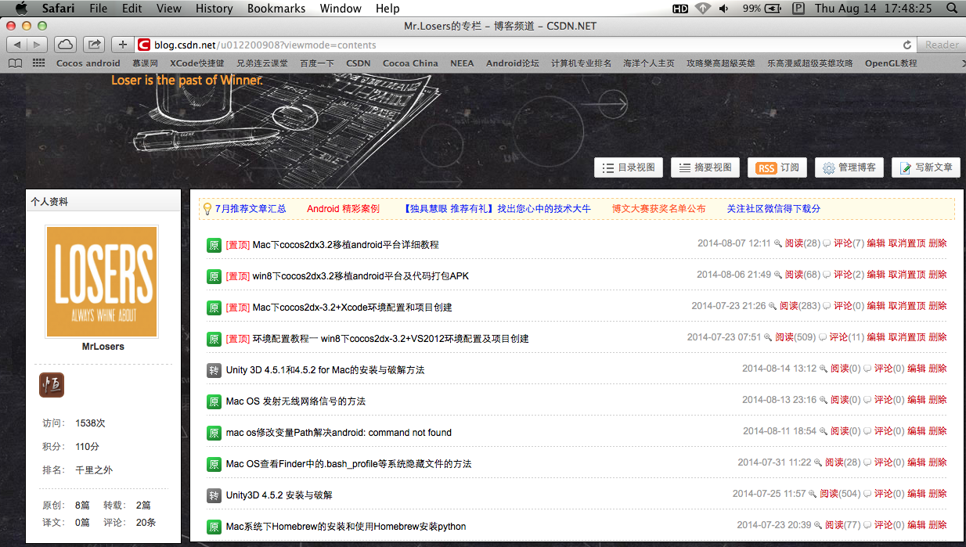Open 博文大赛获奖名单公布 link
Viewport: 966px width, 547px height.
658,209
